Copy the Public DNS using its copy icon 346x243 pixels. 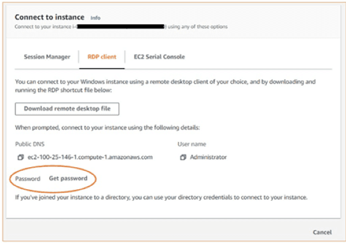click(x=20, y=157)
